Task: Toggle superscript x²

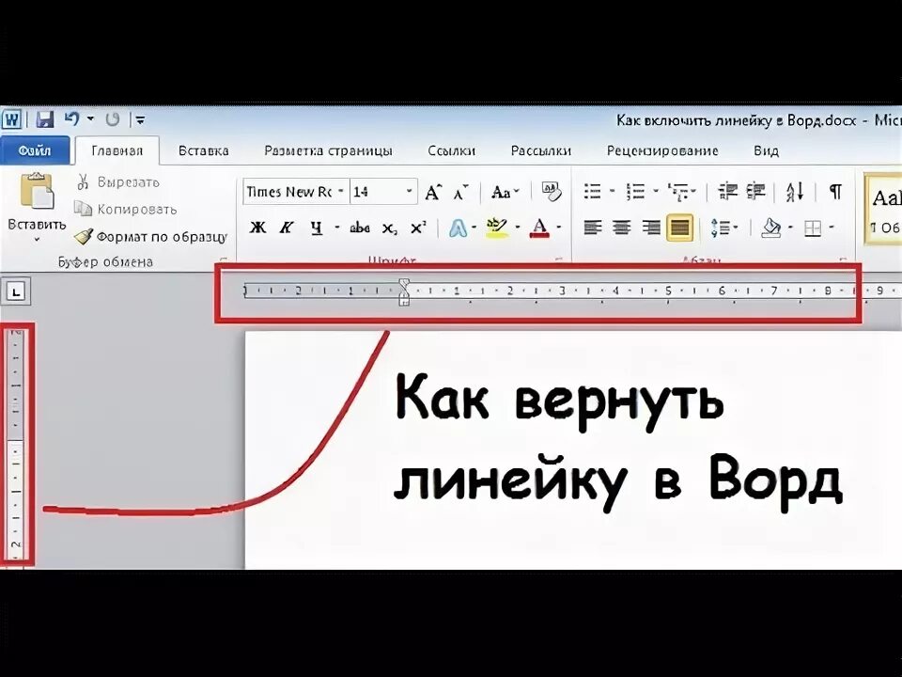Action: pyautogui.click(x=419, y=228)
